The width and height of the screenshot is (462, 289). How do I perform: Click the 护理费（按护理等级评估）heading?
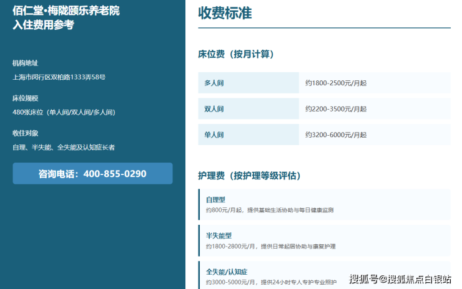tap(249, 176)
